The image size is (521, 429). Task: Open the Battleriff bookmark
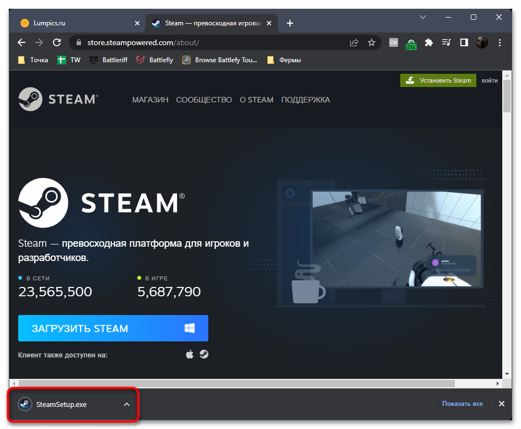(x=109, y=60)
